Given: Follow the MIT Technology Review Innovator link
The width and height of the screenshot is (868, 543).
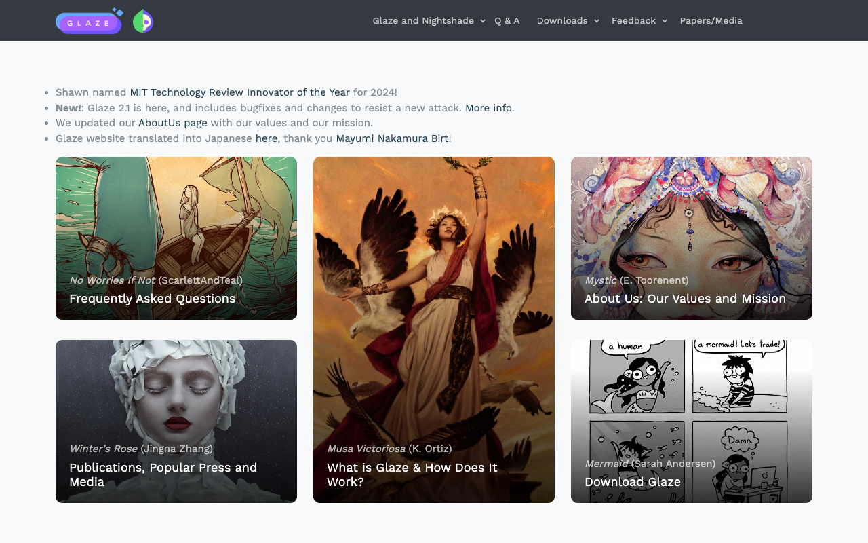Looking at the screenshot, I should (240, 92).
